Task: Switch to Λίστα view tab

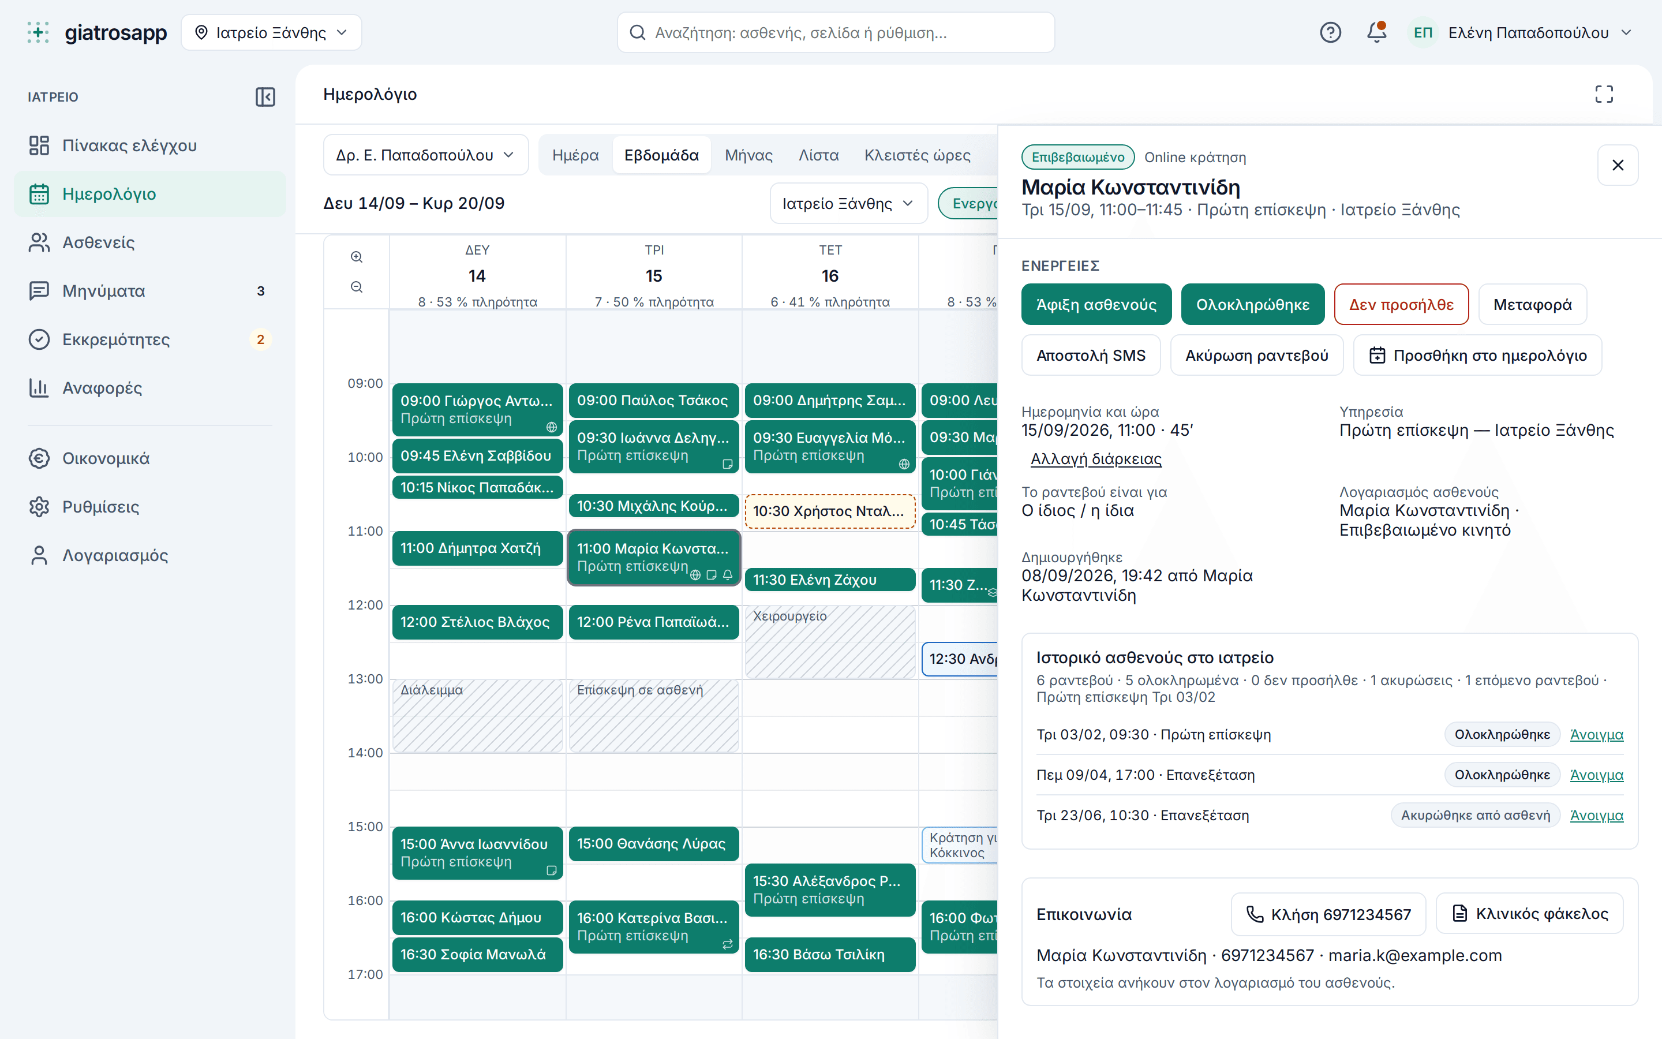Action: (819, 155)
